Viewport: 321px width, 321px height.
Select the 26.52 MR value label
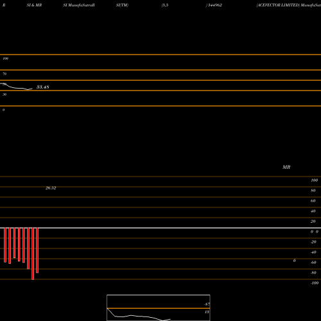[x=51, y=188]
